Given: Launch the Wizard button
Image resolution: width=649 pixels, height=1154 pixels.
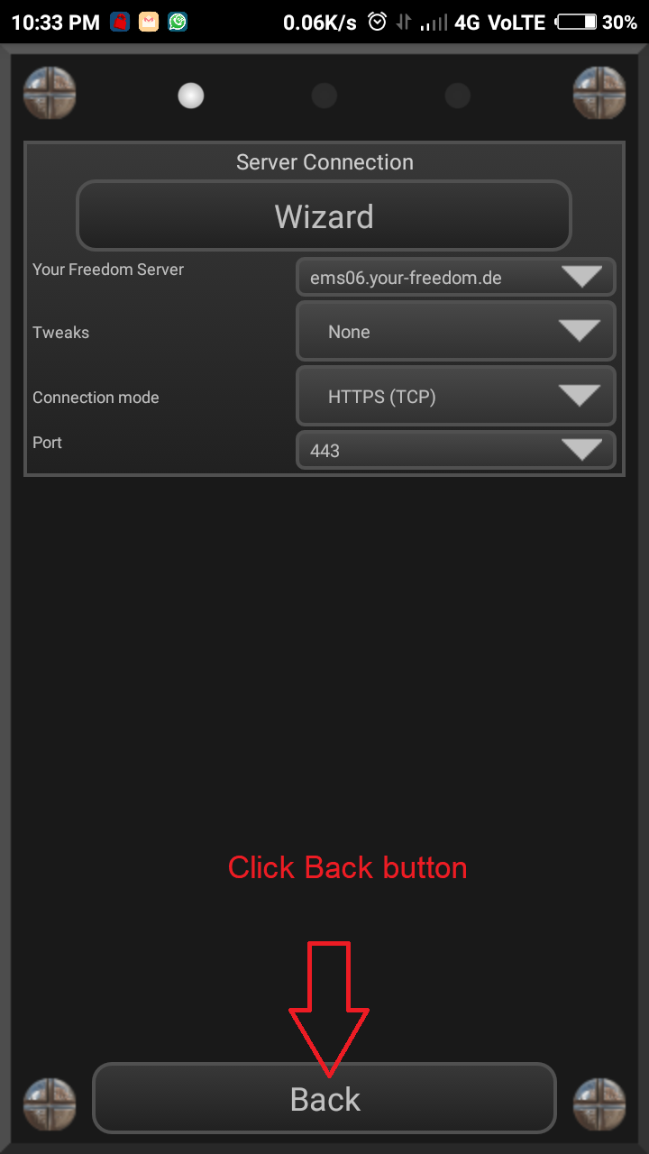Looking at the screenshot, I should coord(324,215).
